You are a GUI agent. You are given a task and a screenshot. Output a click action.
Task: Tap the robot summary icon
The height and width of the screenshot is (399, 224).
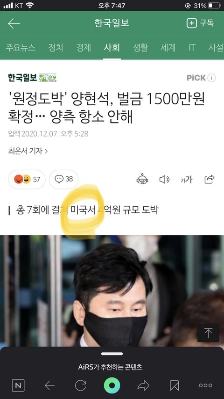pos(142,180)
